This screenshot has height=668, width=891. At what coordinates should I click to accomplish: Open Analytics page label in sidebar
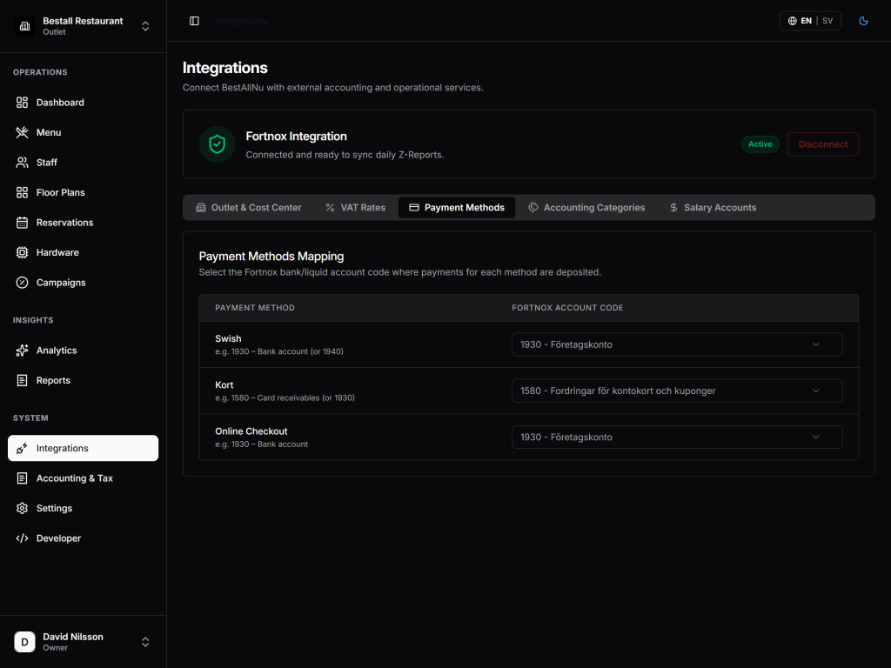(57, 351)
